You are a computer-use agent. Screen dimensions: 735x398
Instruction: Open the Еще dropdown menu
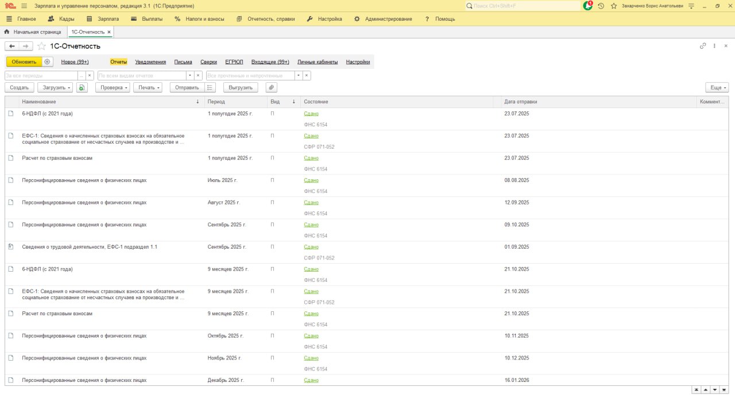(x=717, y=87)
